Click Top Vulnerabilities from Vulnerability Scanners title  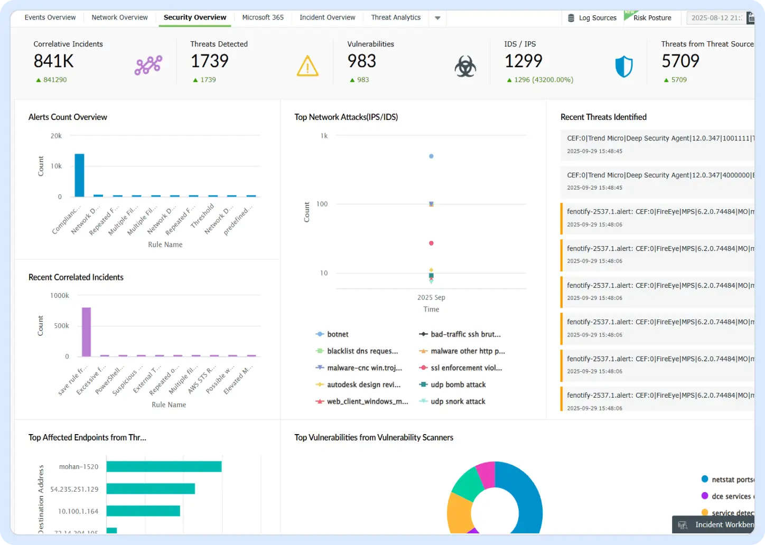coord(374,437)
